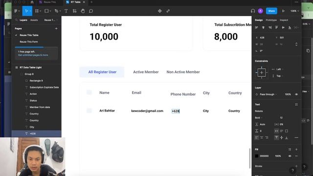Switch to Inspect tab
Viewport: 313px width, 176px height.
pyautogui.click(x=284, y=20)
